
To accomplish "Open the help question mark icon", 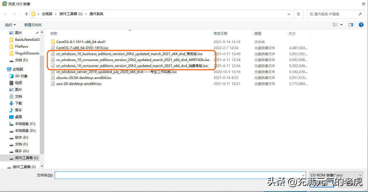I will tap(361, 25).
